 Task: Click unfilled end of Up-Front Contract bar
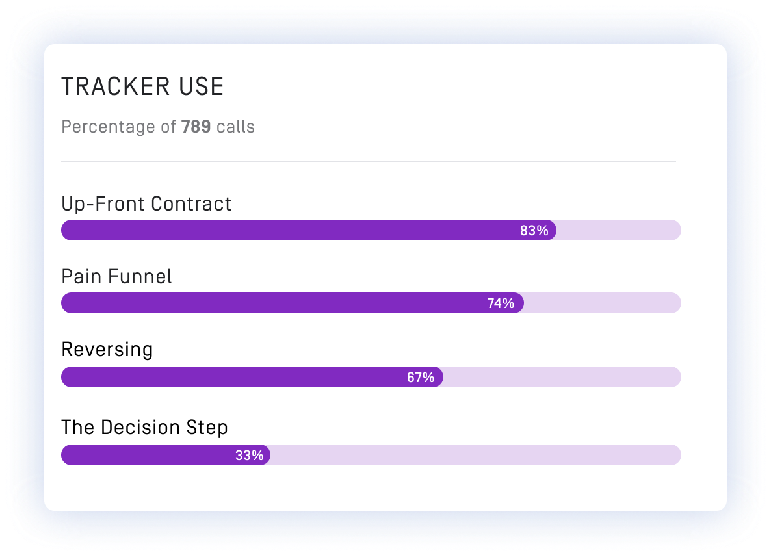pos(618,230)
